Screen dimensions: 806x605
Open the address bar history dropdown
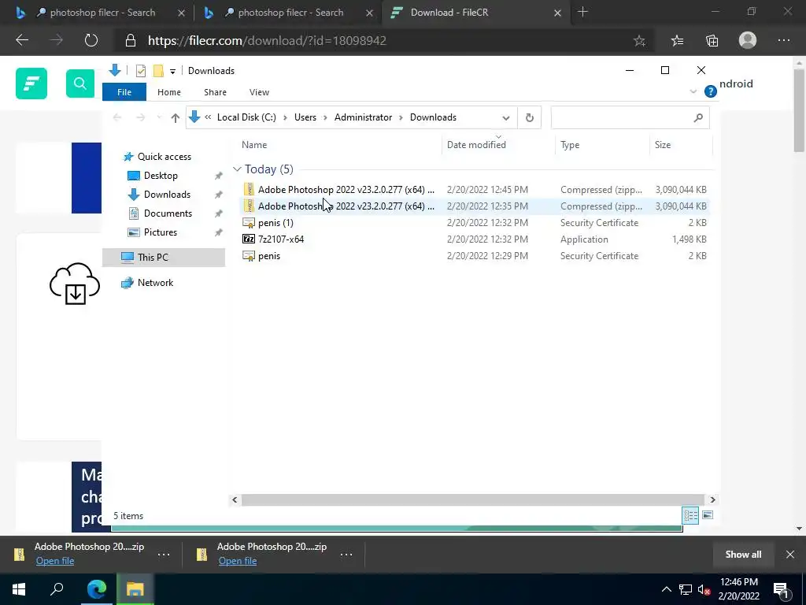(x=506, y=118)
